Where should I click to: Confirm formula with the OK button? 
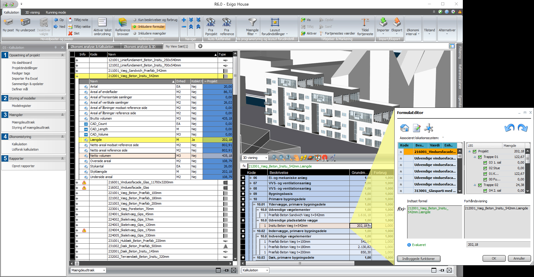coord(494,258)
